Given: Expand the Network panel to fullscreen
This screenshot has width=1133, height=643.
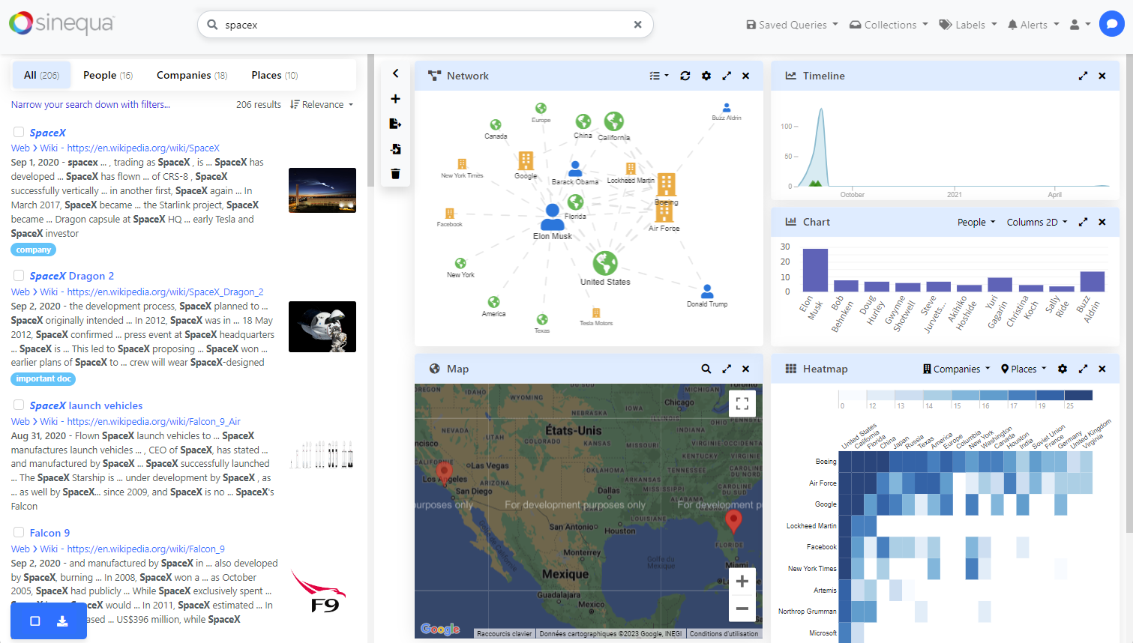Looking at the screenshot, I should pos(726,76).
